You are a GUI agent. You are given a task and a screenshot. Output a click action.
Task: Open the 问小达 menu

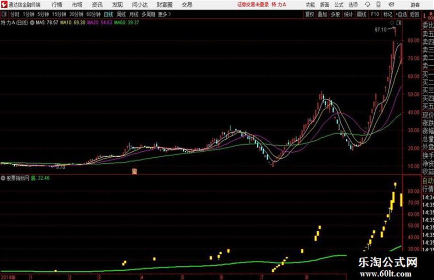coord(140,5)
